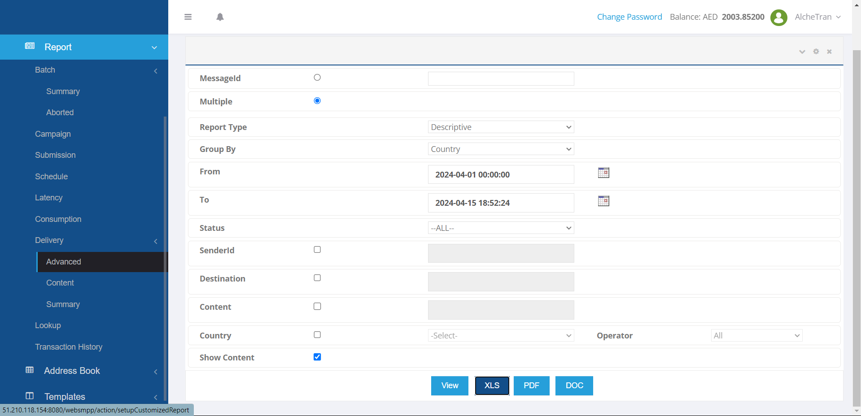Click the Address Book grid icon
This screenshot has height=416, width=861.
pos(30,370)
